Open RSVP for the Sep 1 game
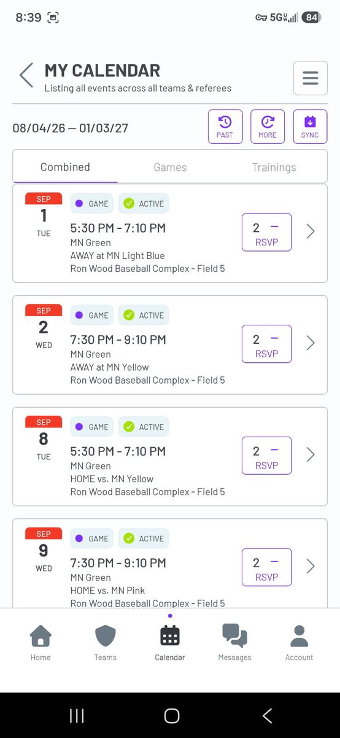Viewport: 340px width, 738px height. point(266,232)
